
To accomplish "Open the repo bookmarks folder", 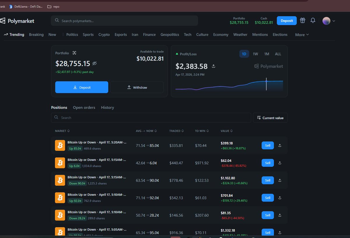I will click(53, 6).
